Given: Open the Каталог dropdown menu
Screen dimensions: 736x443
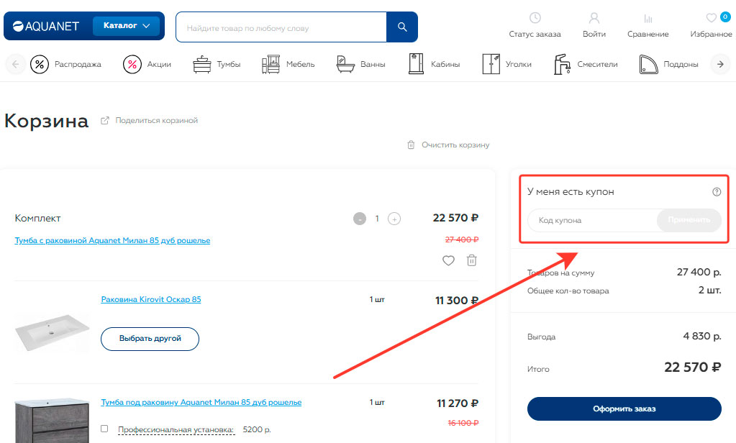Looking at the screenshot, I should point(127,26).
